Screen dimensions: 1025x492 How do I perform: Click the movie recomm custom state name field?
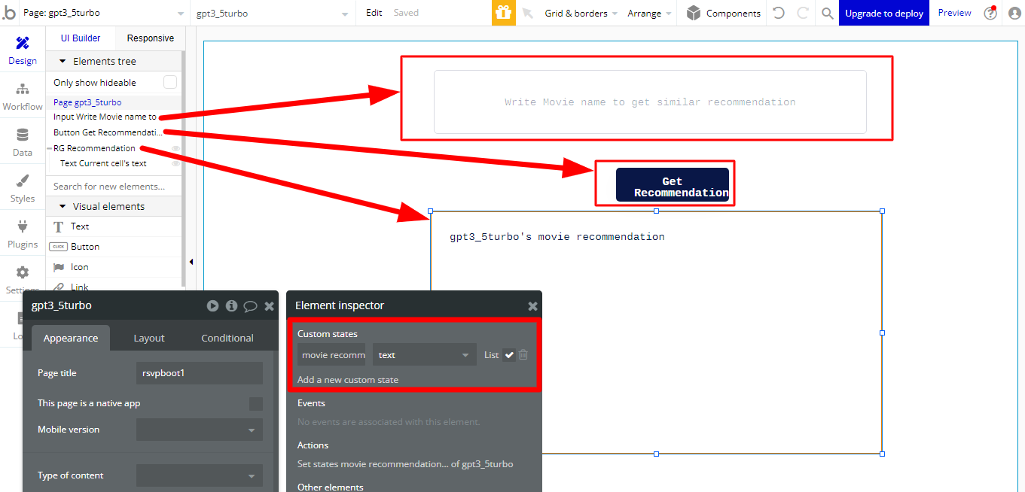pos(331,355)
